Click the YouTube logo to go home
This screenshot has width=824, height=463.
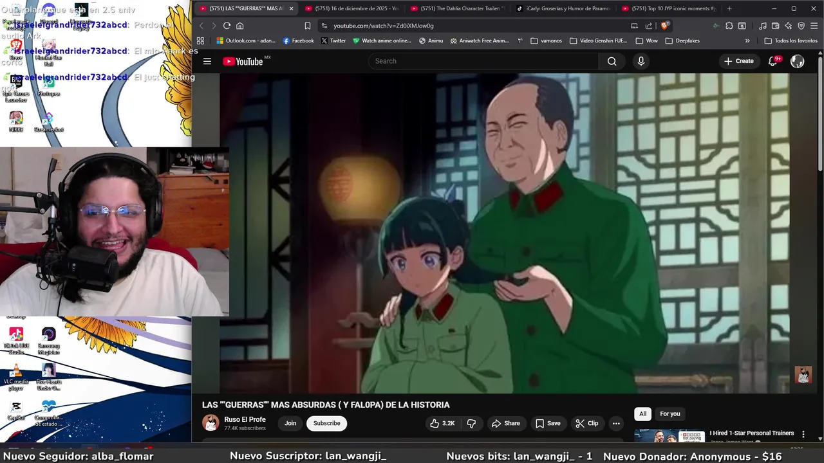(243, 61)
